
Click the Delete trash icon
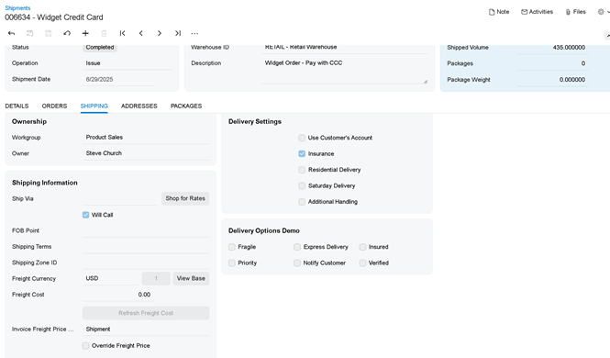104,33
